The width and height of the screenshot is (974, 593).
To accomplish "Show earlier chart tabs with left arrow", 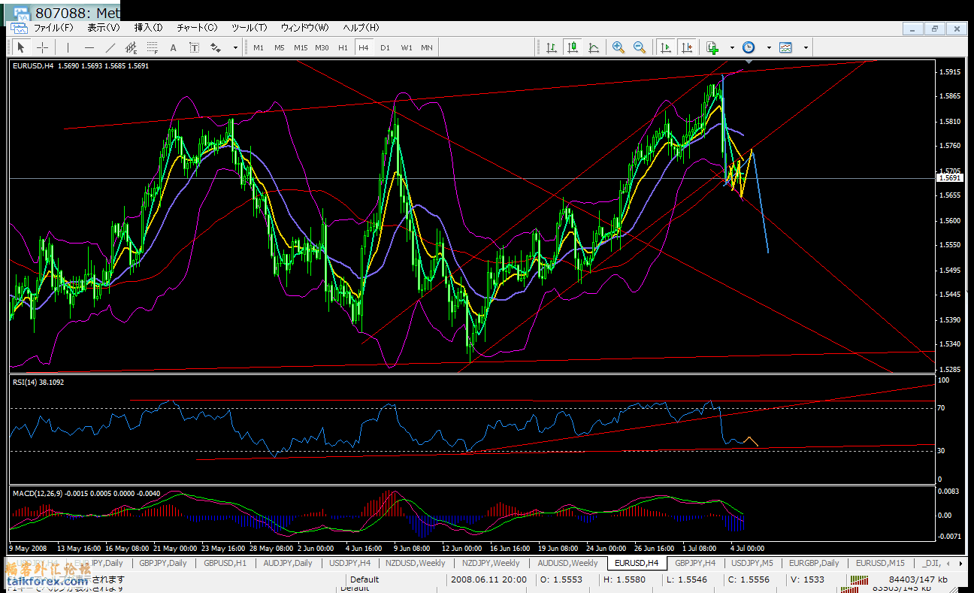I will click(948, 563).
